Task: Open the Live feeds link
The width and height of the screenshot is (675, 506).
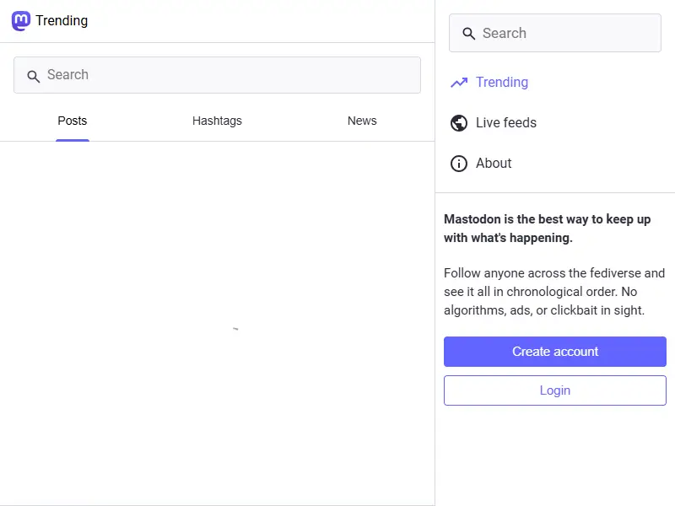Action: (x=494, y=123)
